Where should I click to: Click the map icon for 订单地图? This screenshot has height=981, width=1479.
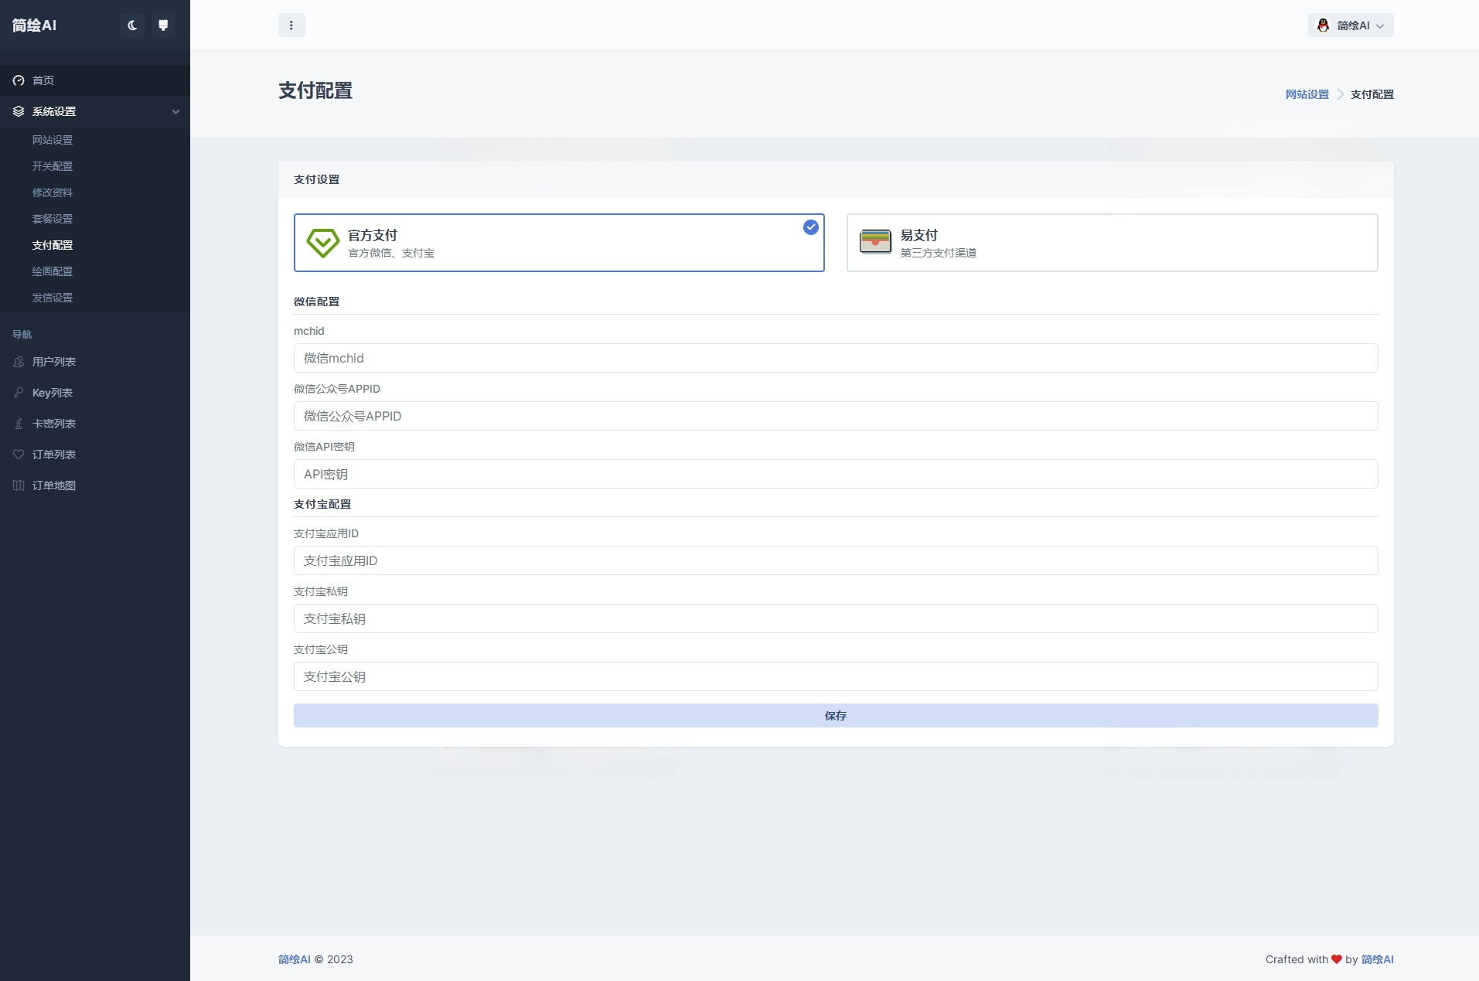[x=18, y=485]
